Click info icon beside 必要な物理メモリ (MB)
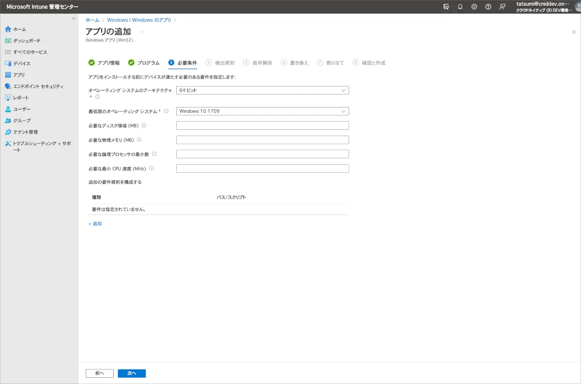This screenshot has width=581, height=384. click(139, 140)
